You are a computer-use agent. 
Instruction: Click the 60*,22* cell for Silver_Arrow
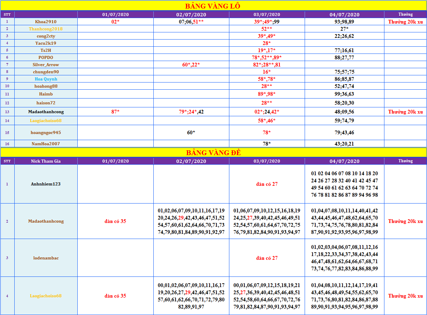[x=191, y=65]
